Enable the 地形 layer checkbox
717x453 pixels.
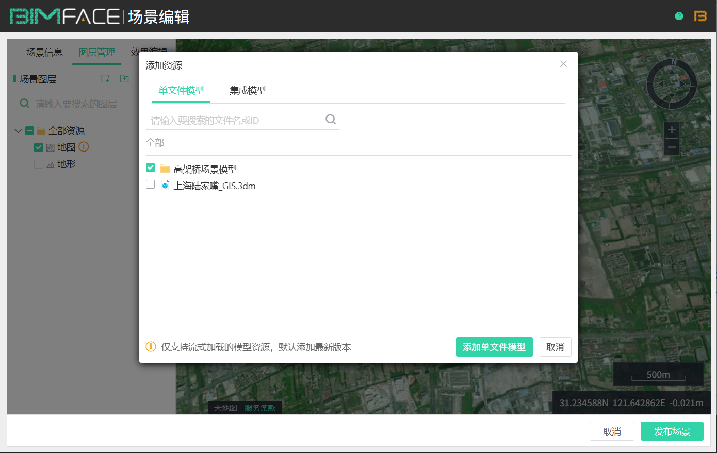point(38,164)
